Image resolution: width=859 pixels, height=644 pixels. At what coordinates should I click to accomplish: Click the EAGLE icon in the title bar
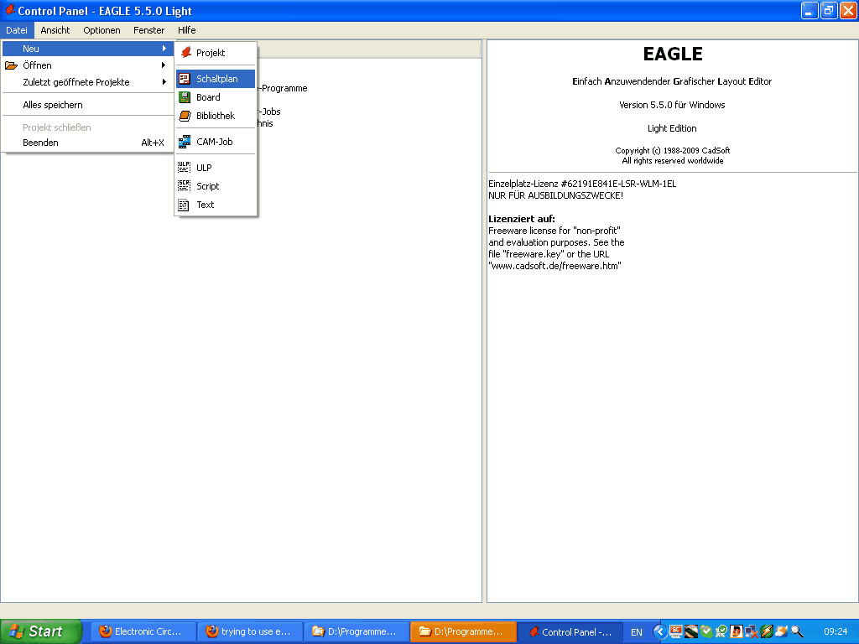[9, 10]
